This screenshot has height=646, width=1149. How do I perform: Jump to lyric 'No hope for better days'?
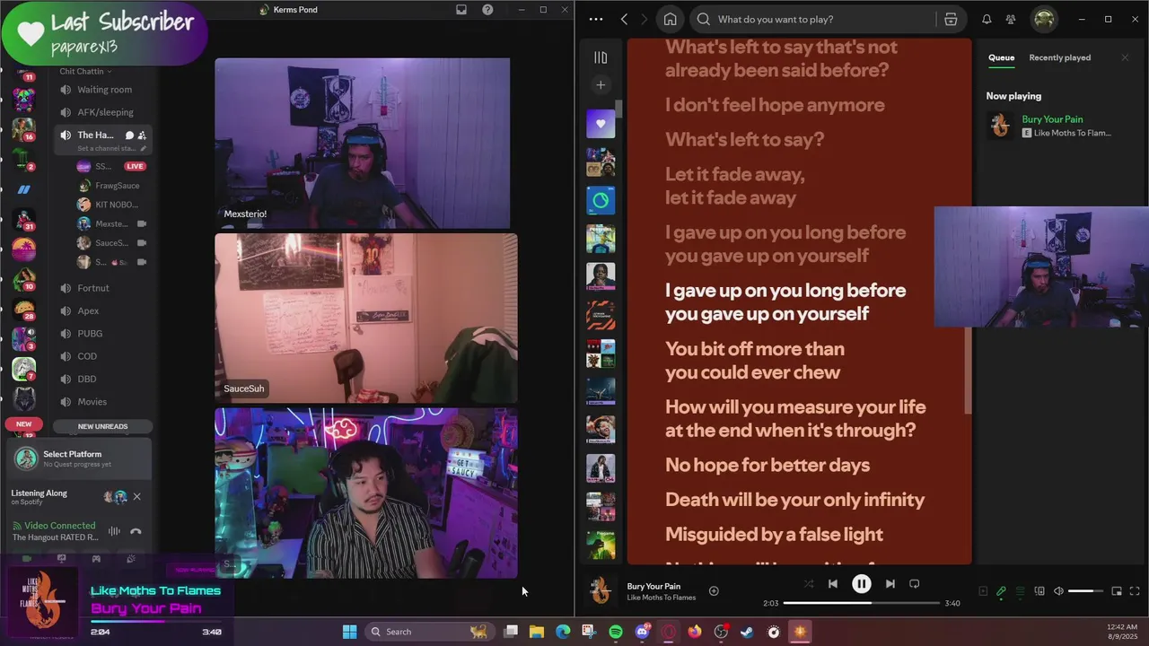coord(767,465)
